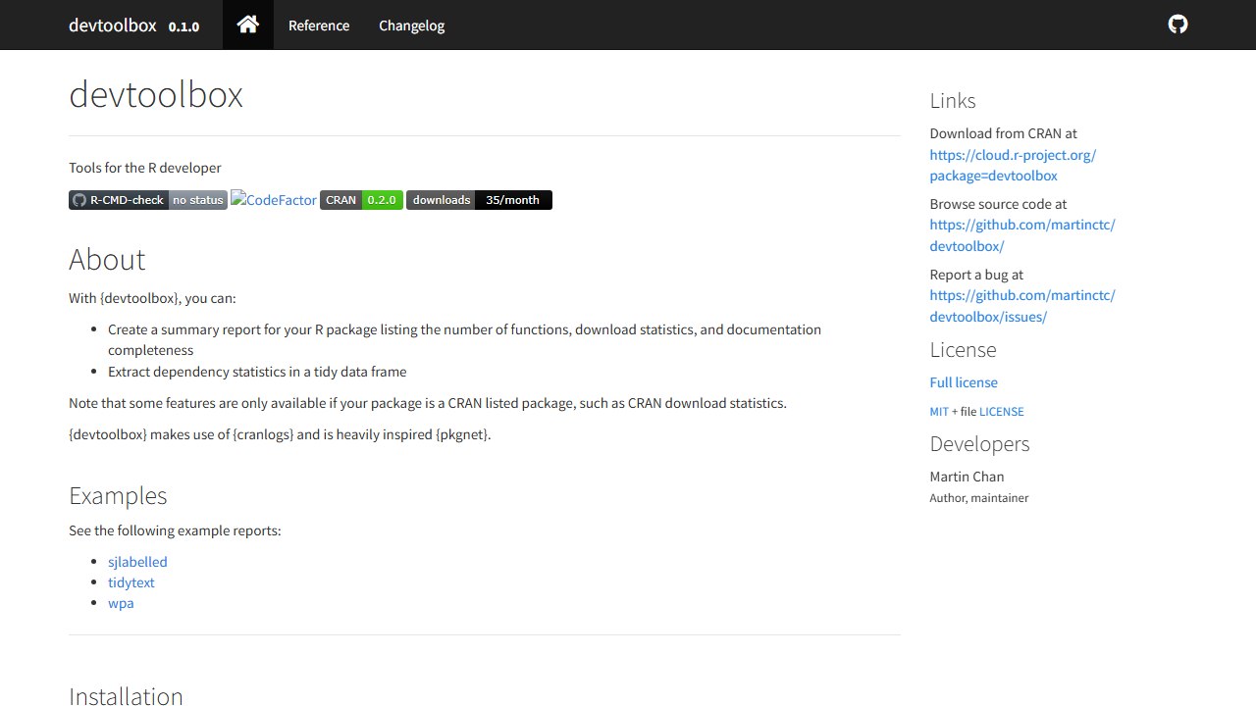The width and height of the screenshot is (1256, 706).
Task: Open the GitHub repository icon
Action: (x=1177, y=25)
